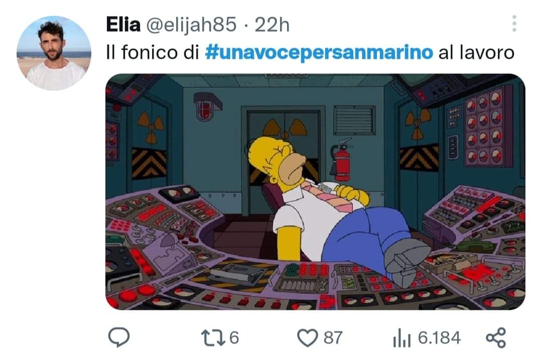542x354 pixels.
Task: Click the display name Elia
Action: [123, 25]
